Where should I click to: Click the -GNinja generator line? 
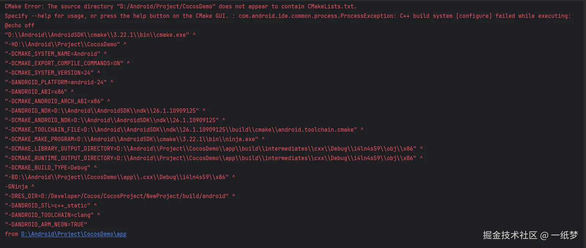16,187
